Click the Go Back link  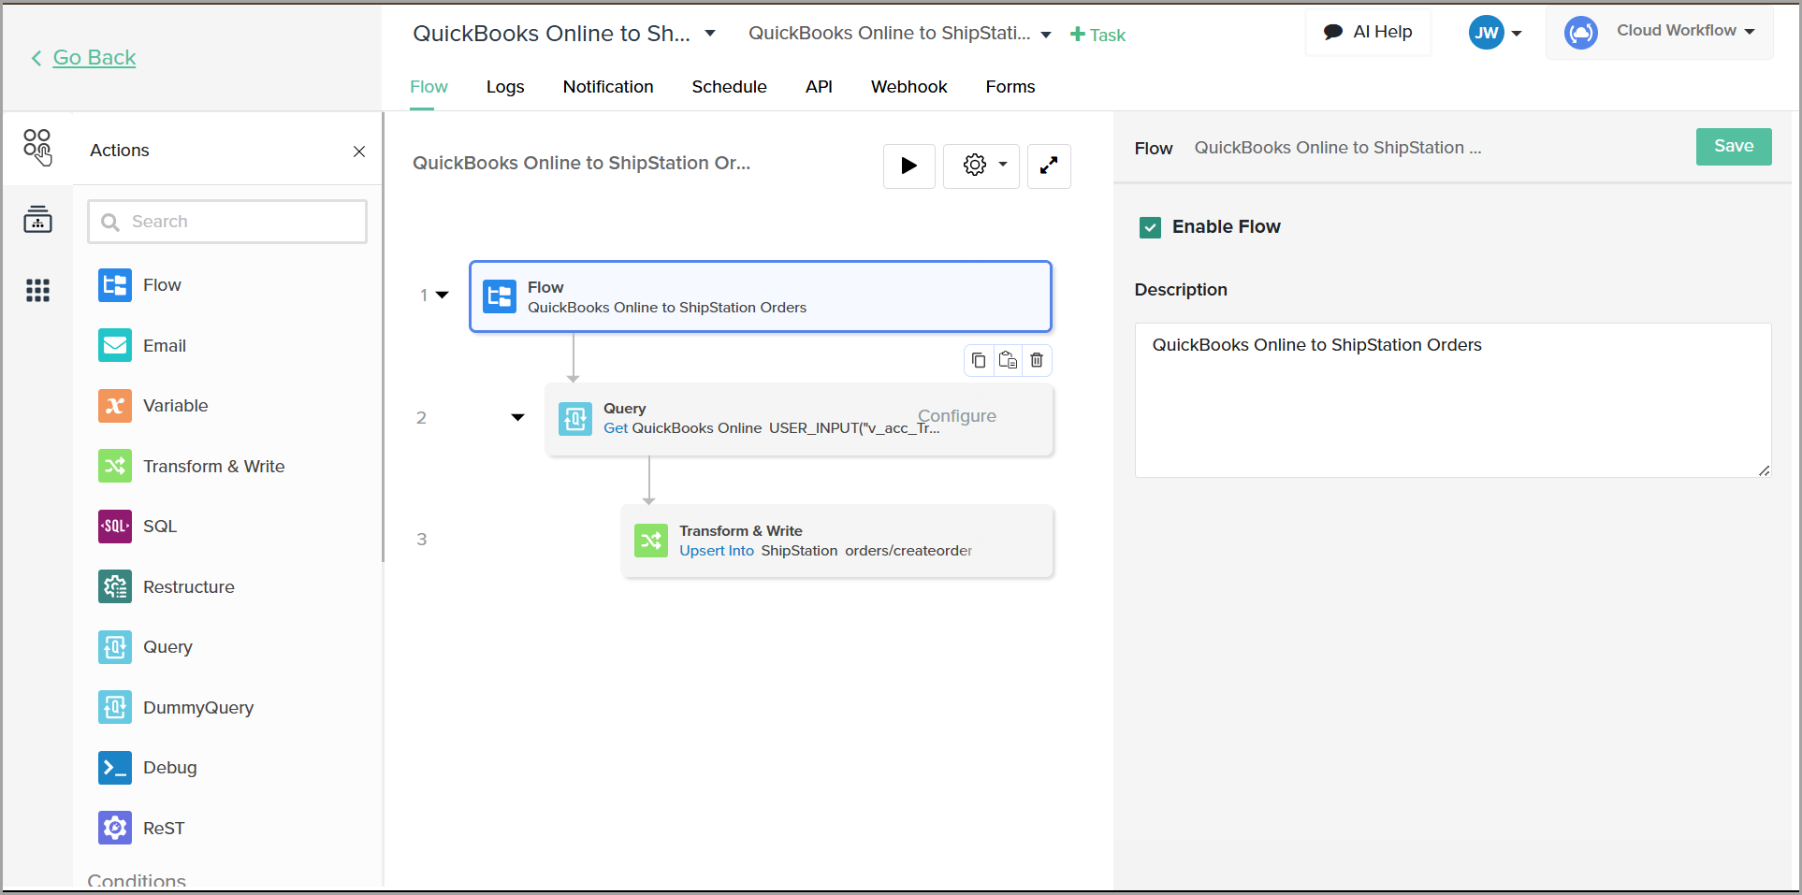(x=94, y=58)
